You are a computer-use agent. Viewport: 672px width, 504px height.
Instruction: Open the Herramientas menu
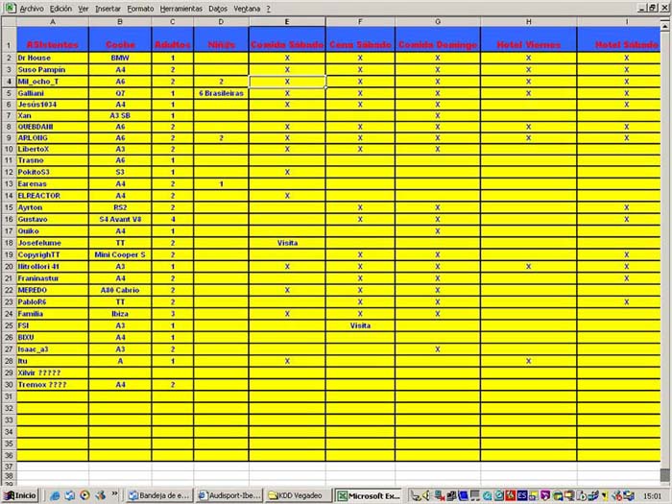click(180, 7)
